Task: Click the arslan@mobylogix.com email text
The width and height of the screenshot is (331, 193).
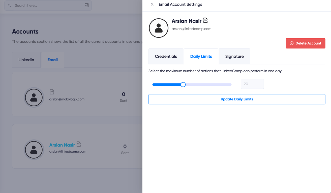Action: coord(67,99)
